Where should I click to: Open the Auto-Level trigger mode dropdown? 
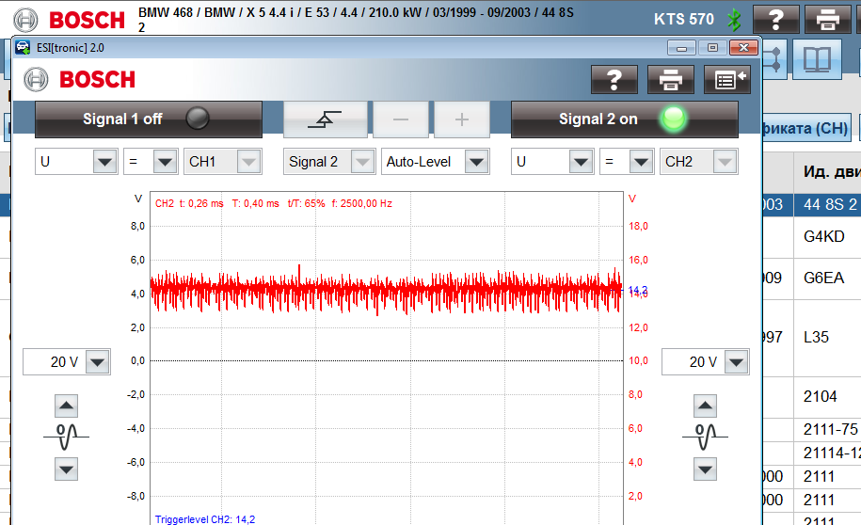pos(436,162)
